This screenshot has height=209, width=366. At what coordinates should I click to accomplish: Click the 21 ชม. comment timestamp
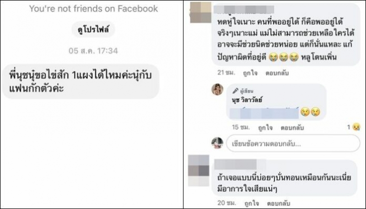pyautogui.click(x=226, y=73)
